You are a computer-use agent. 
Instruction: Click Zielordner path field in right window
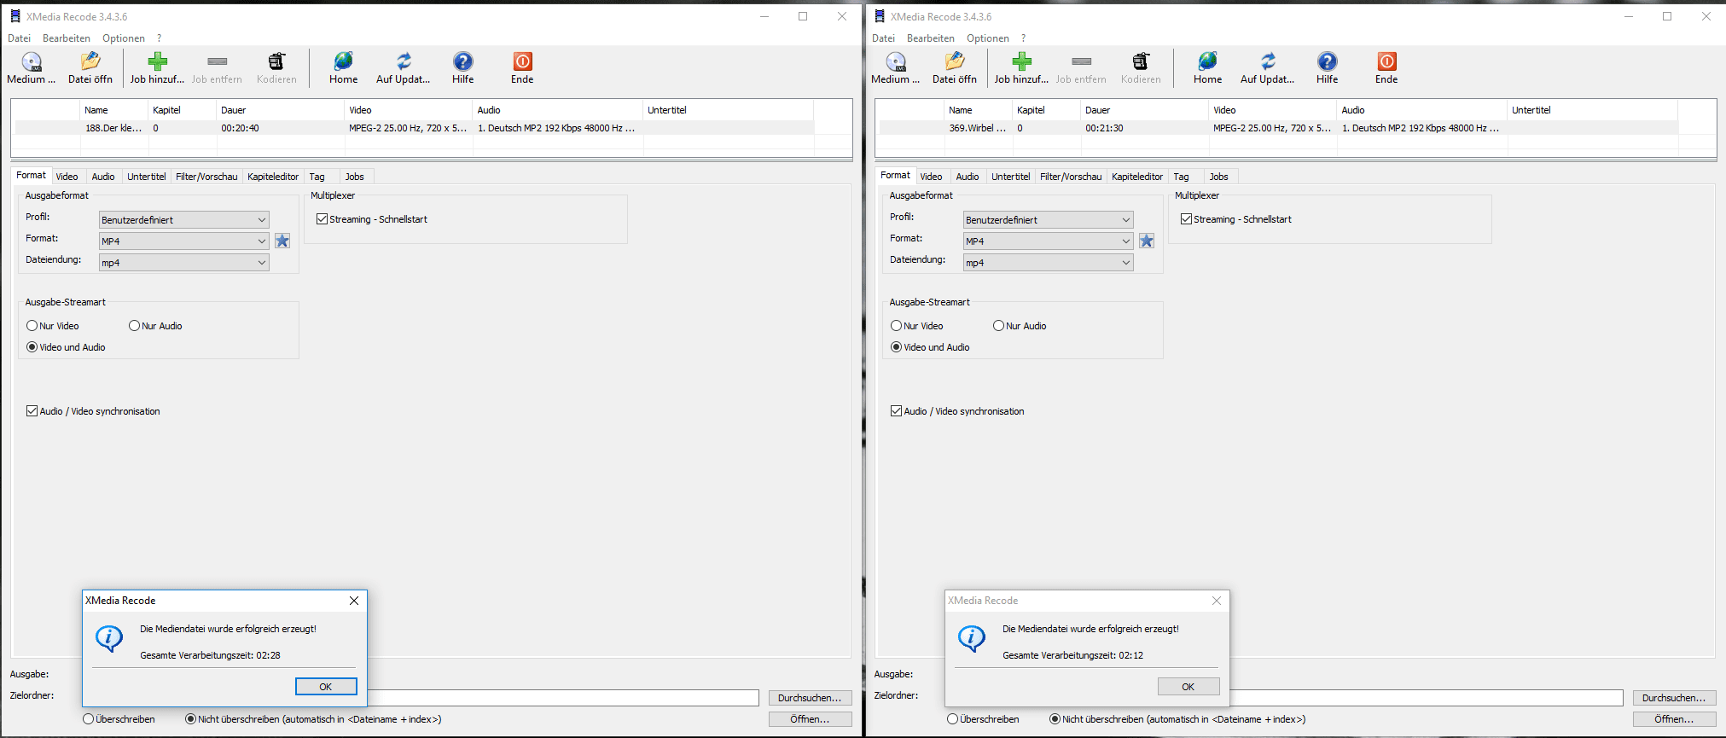click(1427, 698)
